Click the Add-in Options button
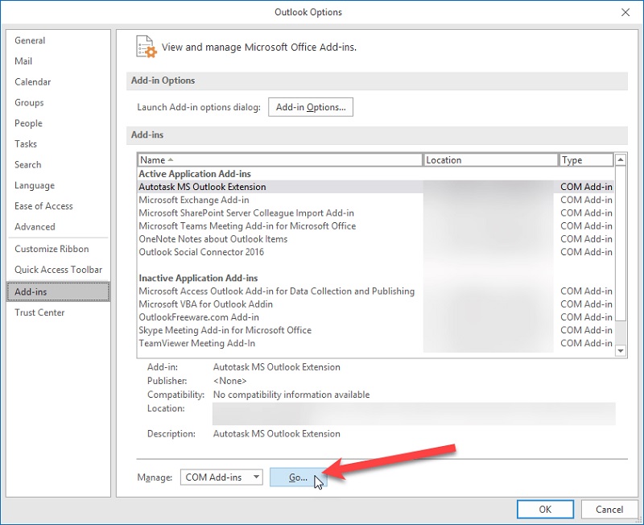Image resolution: width=644 pixels, height=525 pixels. click(310, 107)
